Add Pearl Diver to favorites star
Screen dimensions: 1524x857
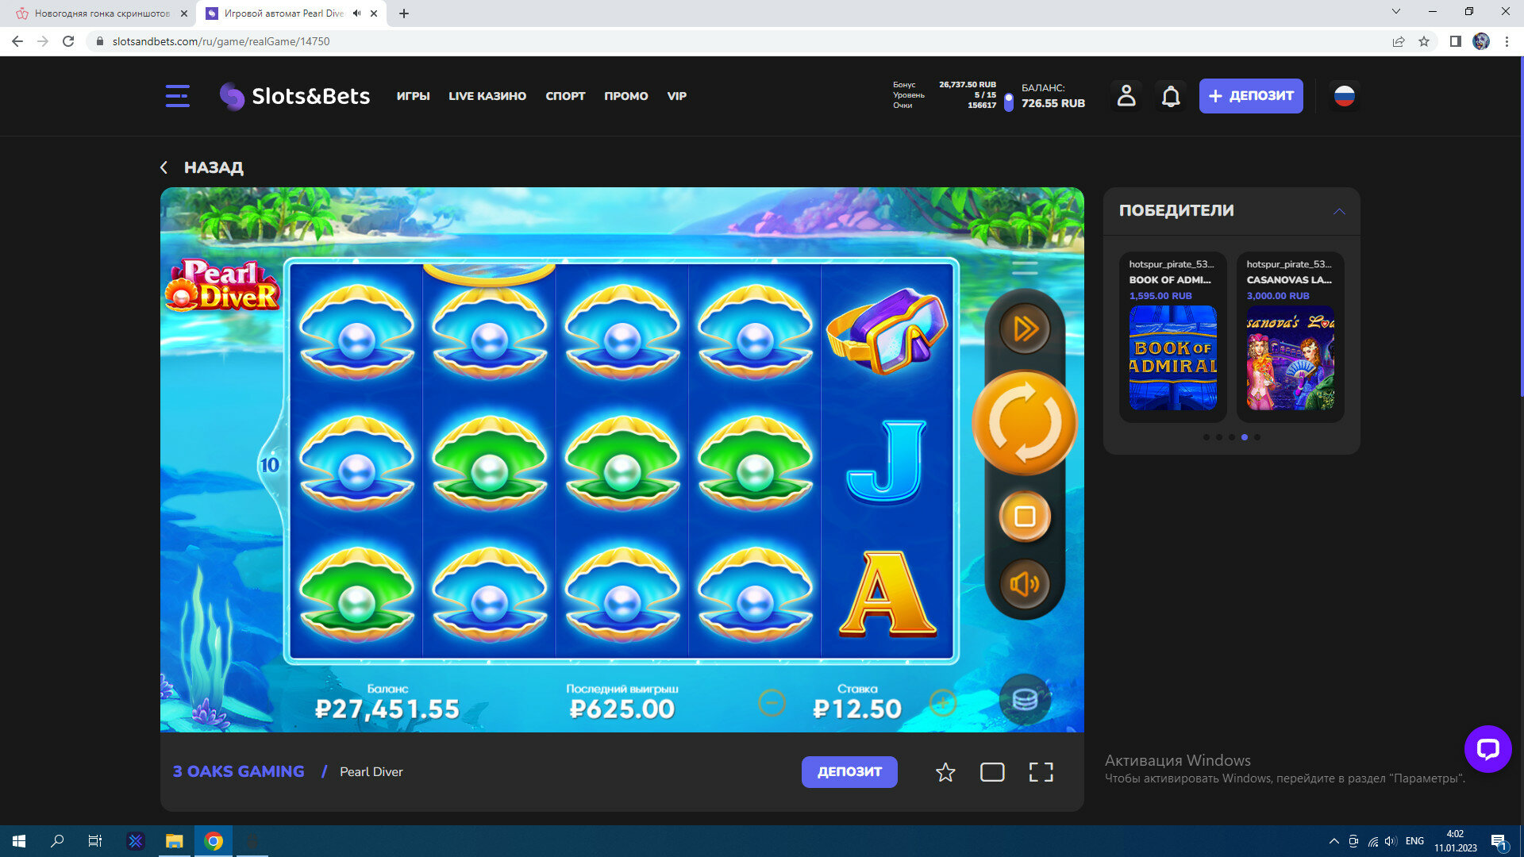(x=945, y=772)
